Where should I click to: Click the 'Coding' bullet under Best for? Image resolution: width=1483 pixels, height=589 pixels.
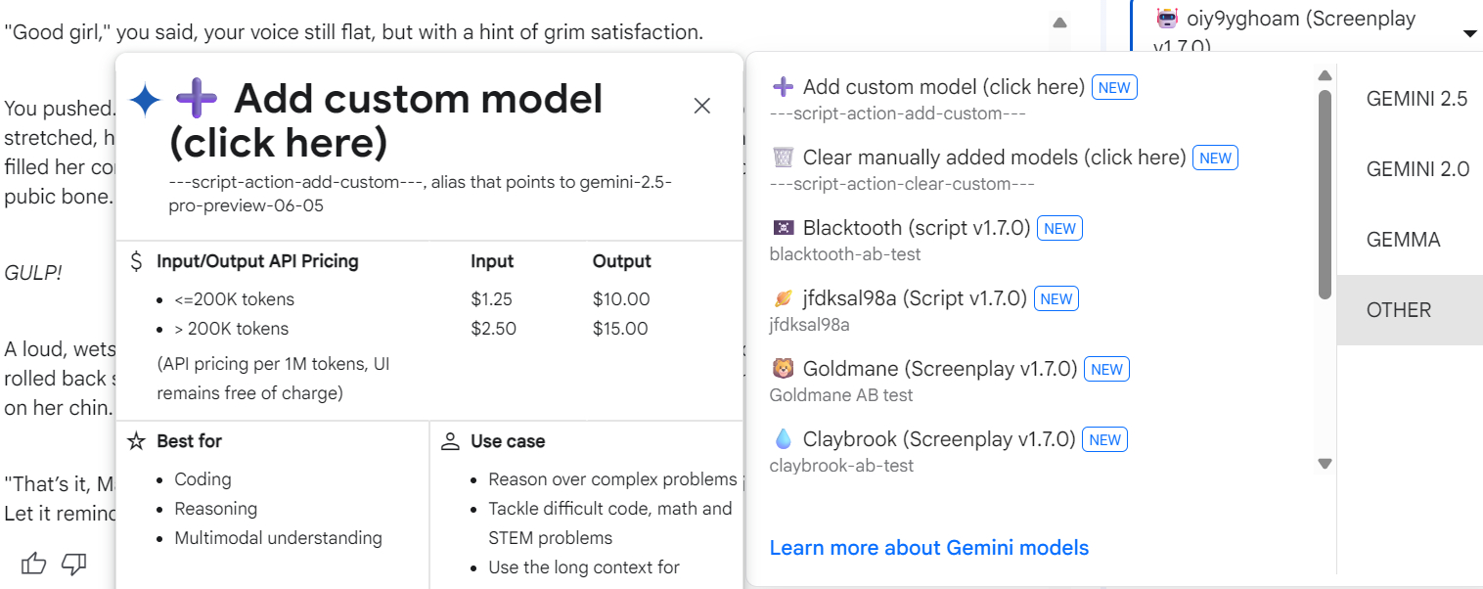[202, 479]
